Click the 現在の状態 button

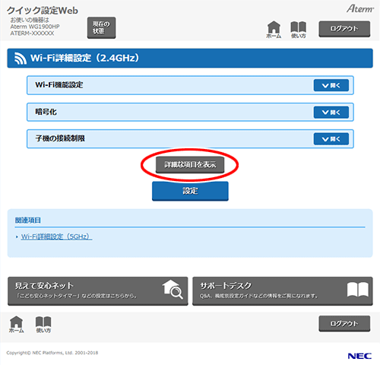pos(101,27)
